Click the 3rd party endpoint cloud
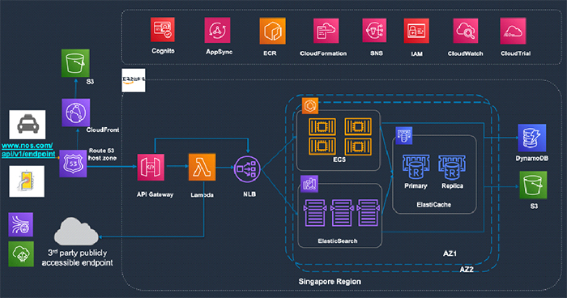The height and width of the screenshot is (298, 567). pyautogui.click(x=76, y=231)
